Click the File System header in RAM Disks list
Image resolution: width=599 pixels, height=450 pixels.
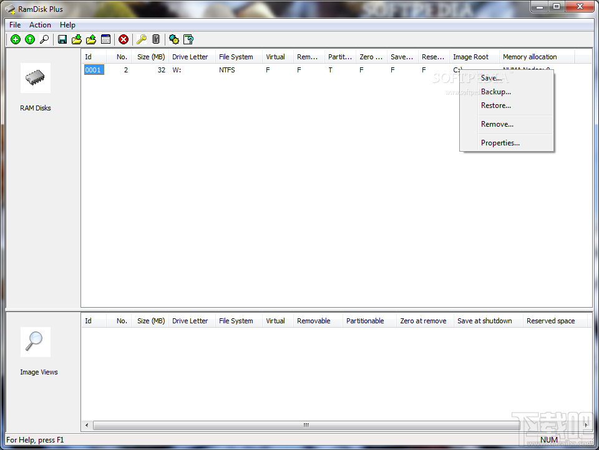click(x=239, y=57)
